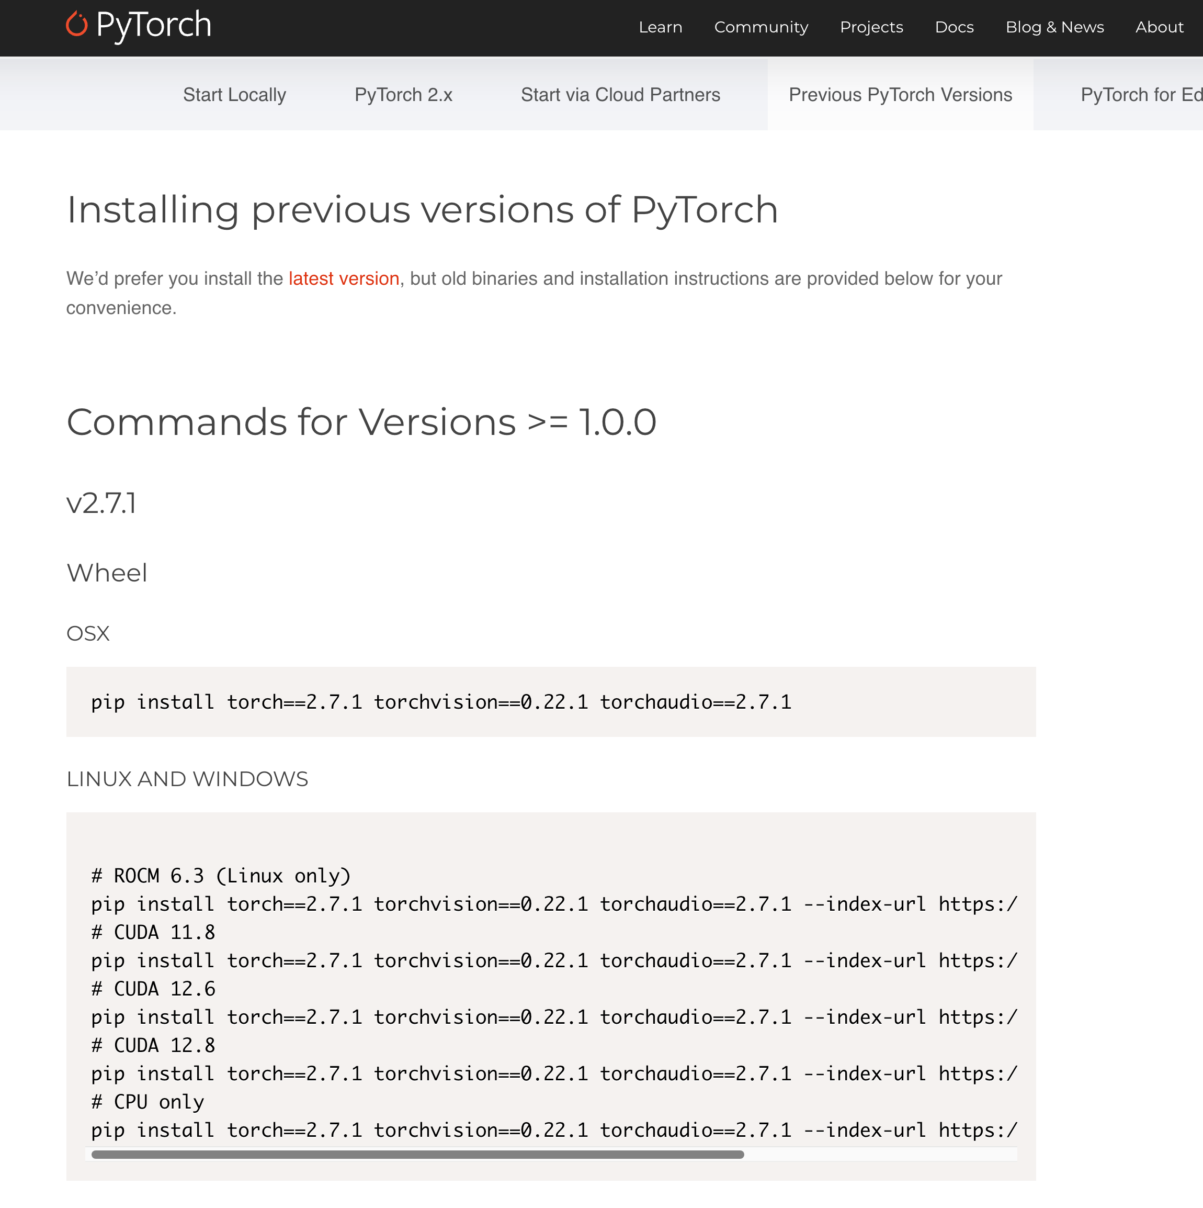Open the Community menu item

(760, 27)
